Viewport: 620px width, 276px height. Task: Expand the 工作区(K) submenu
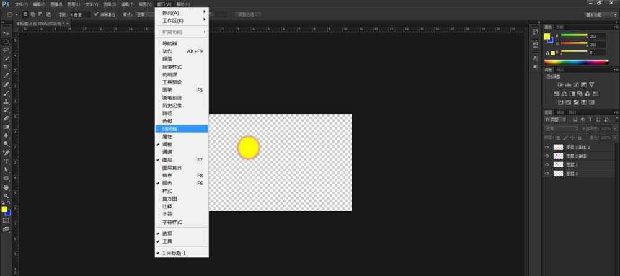point(181,20)
